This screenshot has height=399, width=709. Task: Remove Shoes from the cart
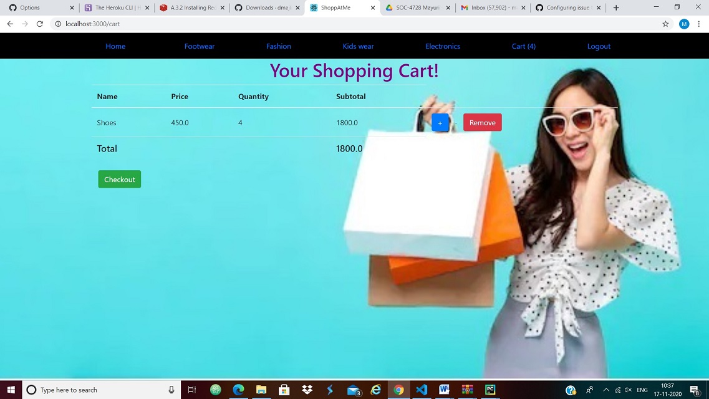point(482,122)
